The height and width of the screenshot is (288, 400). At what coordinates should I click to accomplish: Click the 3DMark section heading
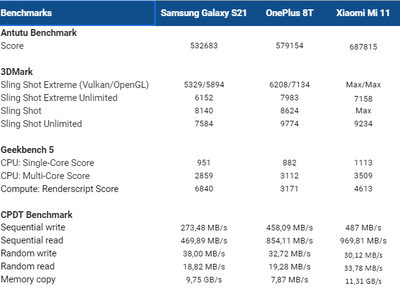17,72
